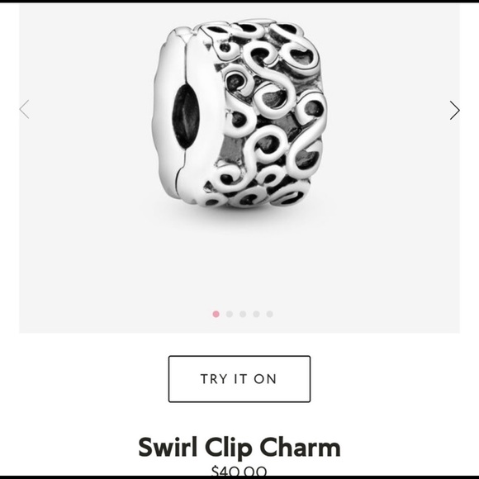Go back with the previous image arrow
The height and width of the screenshot is (479, 479).
pos(24,109)
